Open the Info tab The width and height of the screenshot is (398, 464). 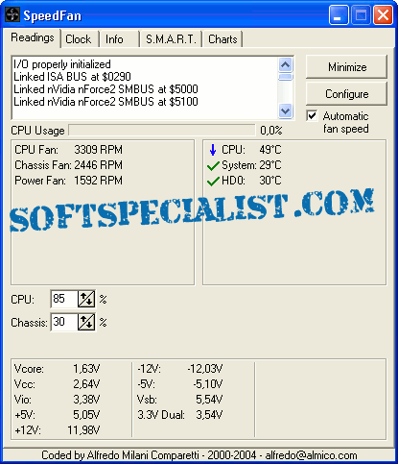(x=114, y=39)
